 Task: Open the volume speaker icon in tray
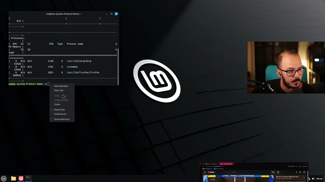(313, 179)
